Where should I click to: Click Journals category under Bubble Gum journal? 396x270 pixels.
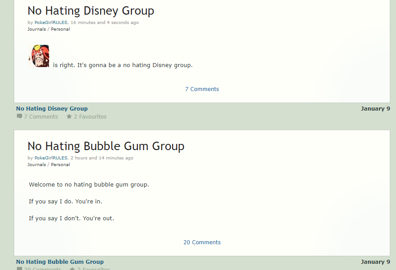pyautogui.click(x=37, y=165)
